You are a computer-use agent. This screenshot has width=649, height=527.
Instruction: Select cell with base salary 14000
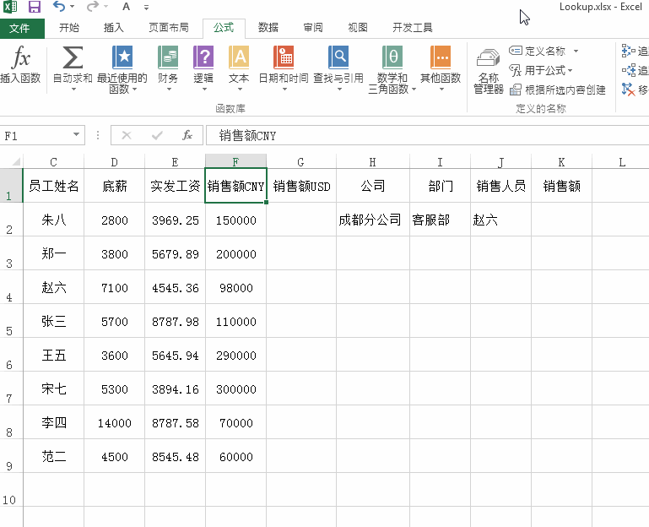pyautogui.click(x=114, y=422)
